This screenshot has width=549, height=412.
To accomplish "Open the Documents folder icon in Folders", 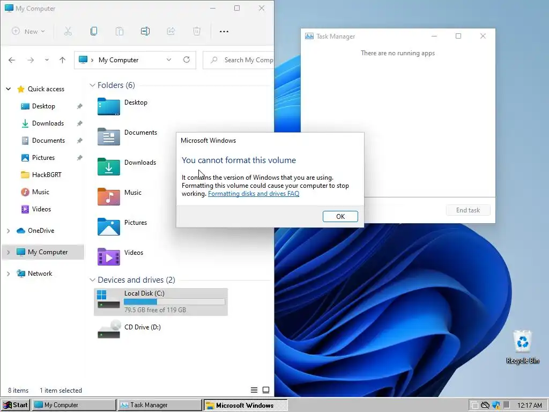I will tap(108, 137).
